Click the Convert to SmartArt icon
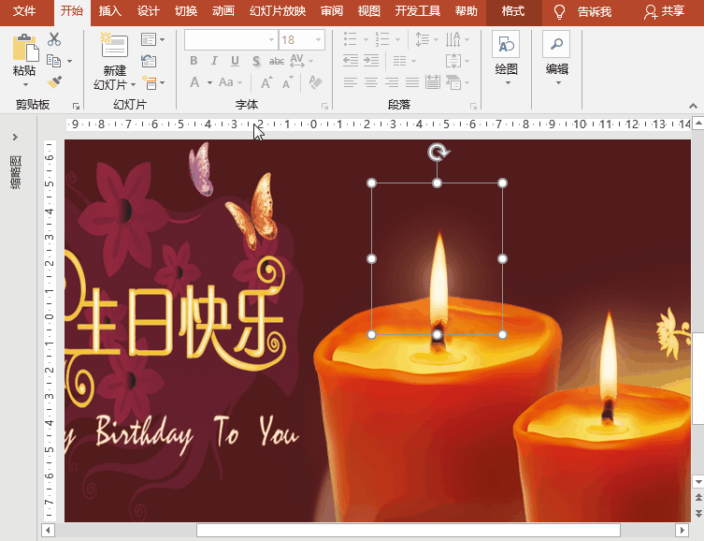Screen dimensions: 704x541 click(x=453, y=82)
